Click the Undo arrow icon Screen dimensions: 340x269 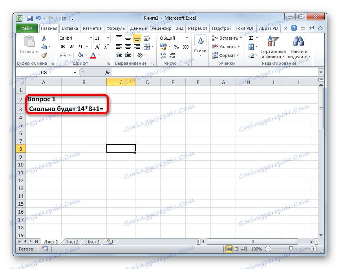tap(38, 18)
